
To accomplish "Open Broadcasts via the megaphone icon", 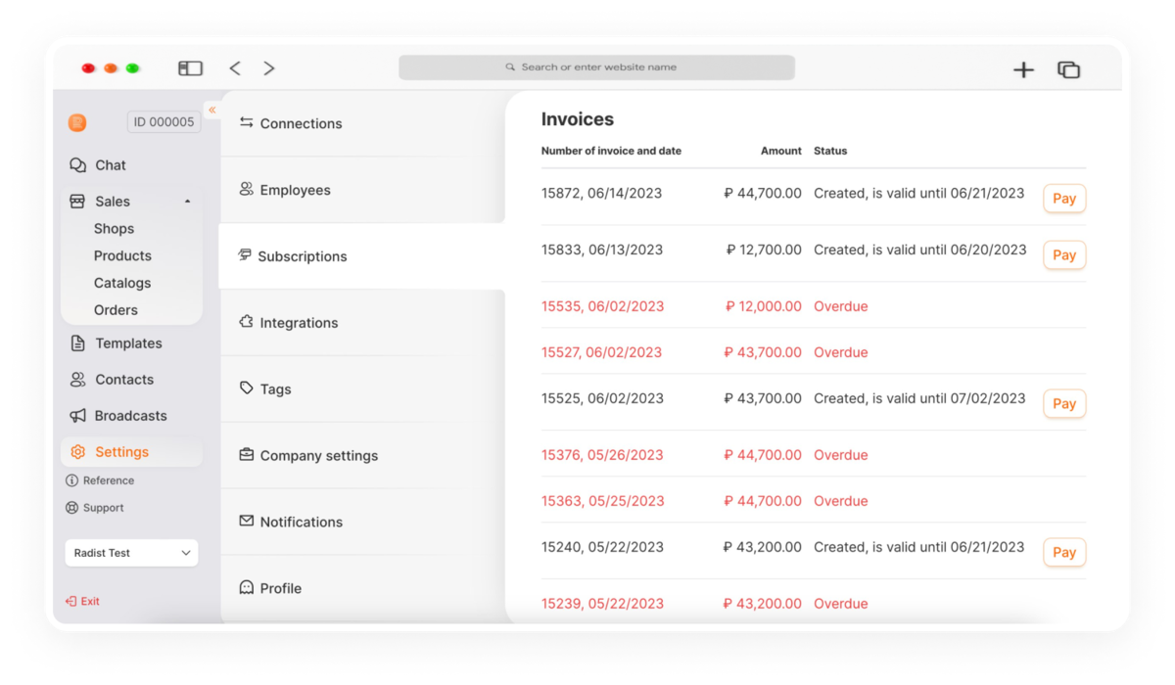I will (77, 416).
